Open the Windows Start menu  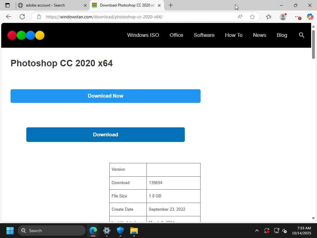pyautogui.click(x=10, y=231)
